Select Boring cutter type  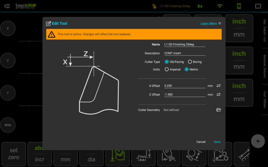[x=195, y=62]
